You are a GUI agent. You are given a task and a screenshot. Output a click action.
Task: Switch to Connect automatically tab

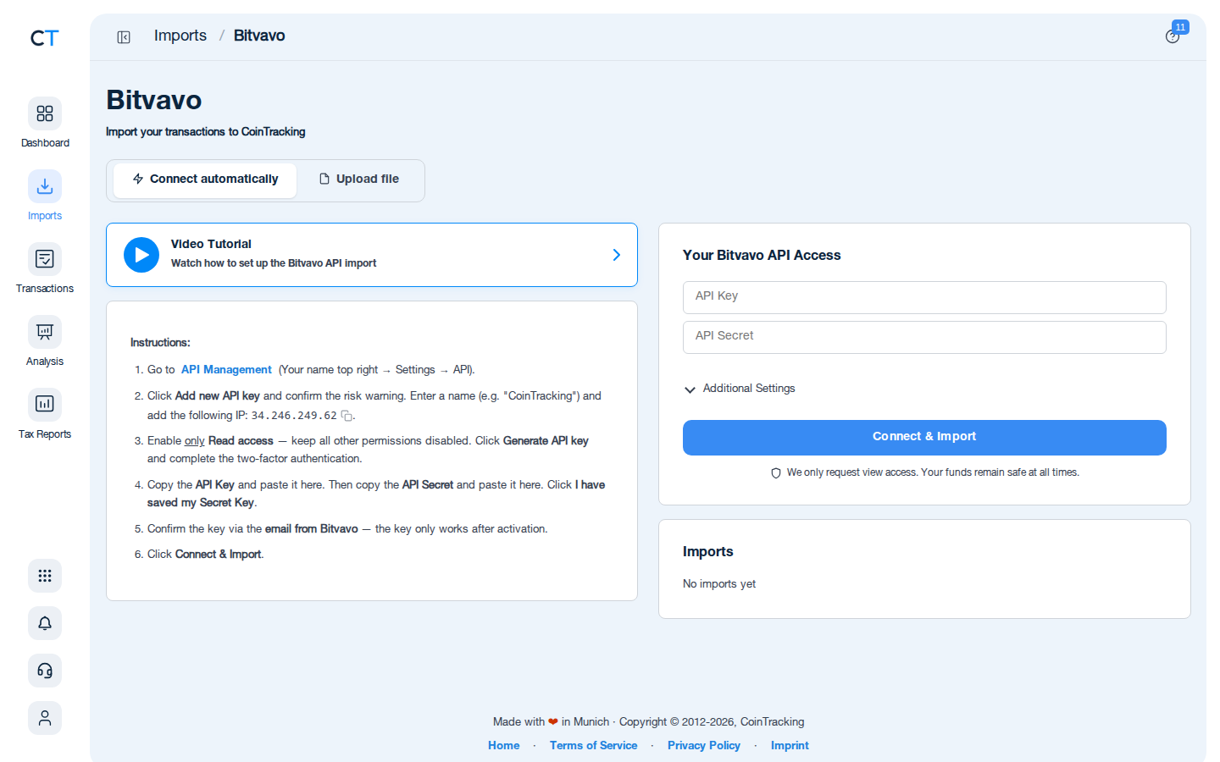point(205,179)
